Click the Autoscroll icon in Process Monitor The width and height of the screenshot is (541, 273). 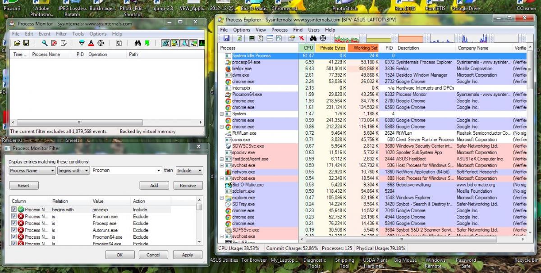(x=54, y=43)
